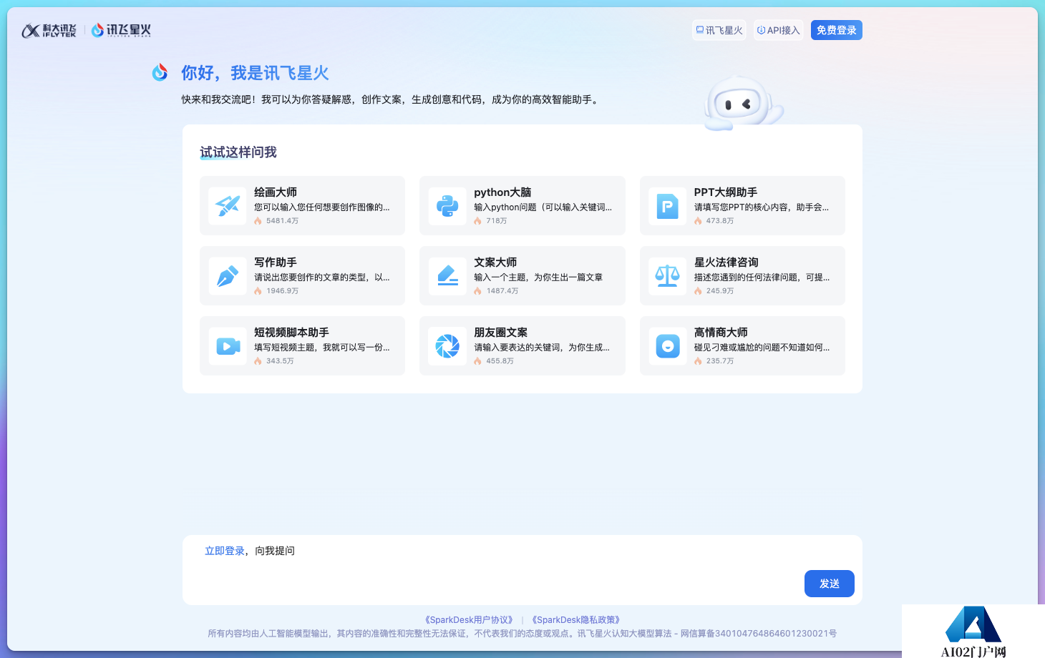This screenshot has width=1045, height=658.
Task: Click the 718万 usage count
Action: coord(497,221)
